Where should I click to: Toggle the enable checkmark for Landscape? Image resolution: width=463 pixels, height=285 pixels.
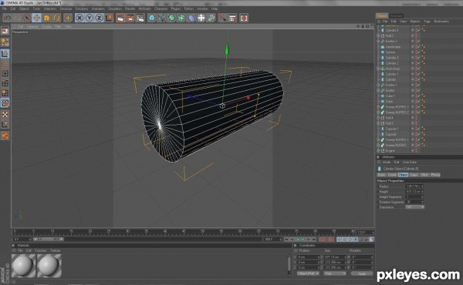click(419, 47)
